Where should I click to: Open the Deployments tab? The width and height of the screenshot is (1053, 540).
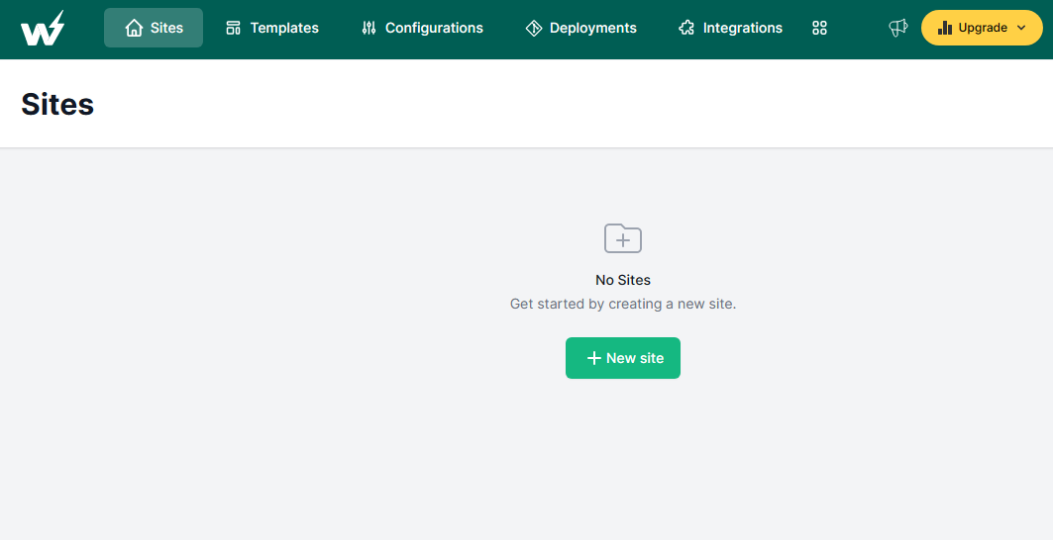click(580, 28)
